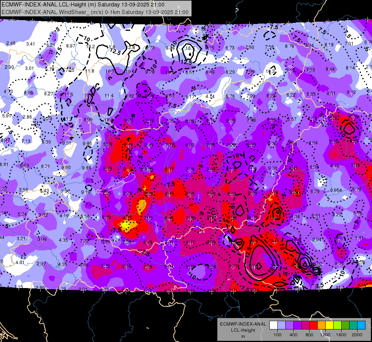Click the map value 5.24

pos(22,214)
